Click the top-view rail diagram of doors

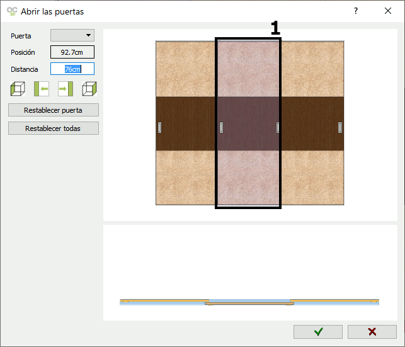[x=249, y=302]
